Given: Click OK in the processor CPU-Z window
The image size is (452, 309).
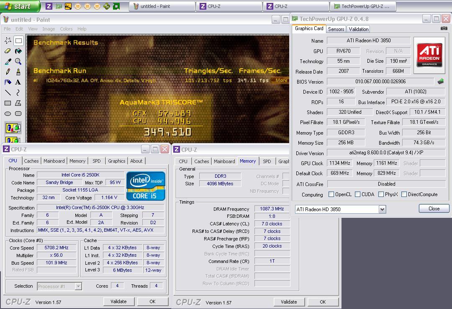Looking at the screenshot, I should (x=152, y=301).
